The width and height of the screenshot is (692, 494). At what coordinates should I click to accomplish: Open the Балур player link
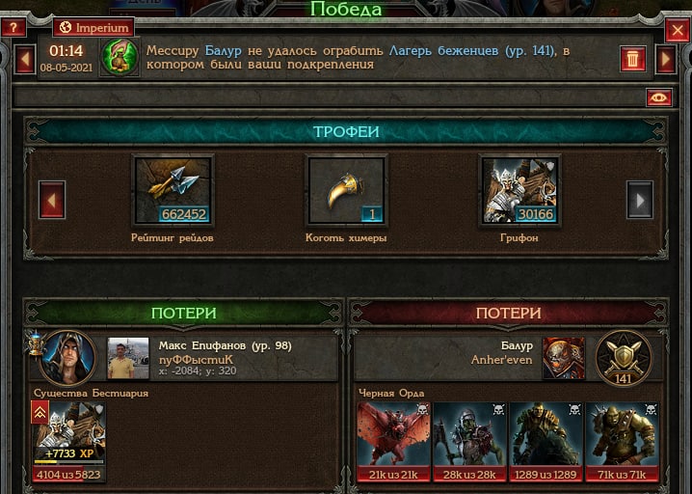[x=223, y=51]
